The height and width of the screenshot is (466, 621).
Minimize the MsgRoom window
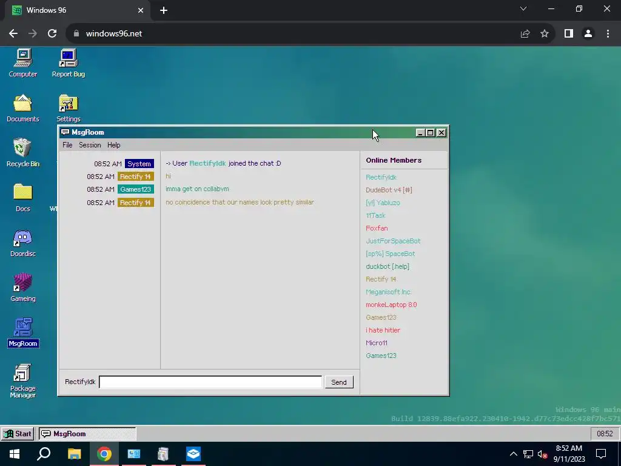[x=420, y=133]
